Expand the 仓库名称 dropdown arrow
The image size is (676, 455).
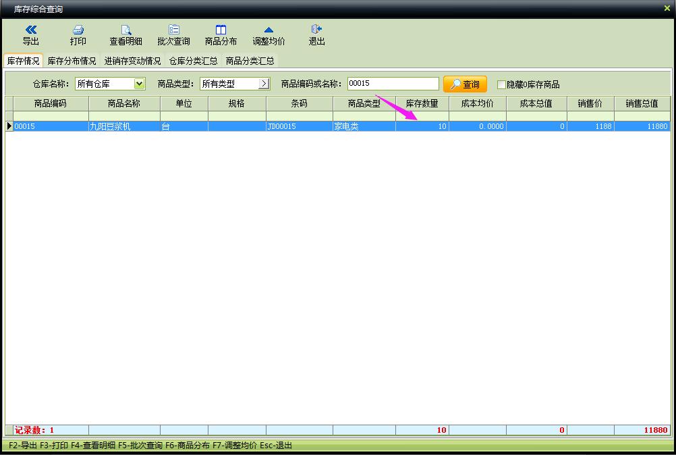point(139,84)
